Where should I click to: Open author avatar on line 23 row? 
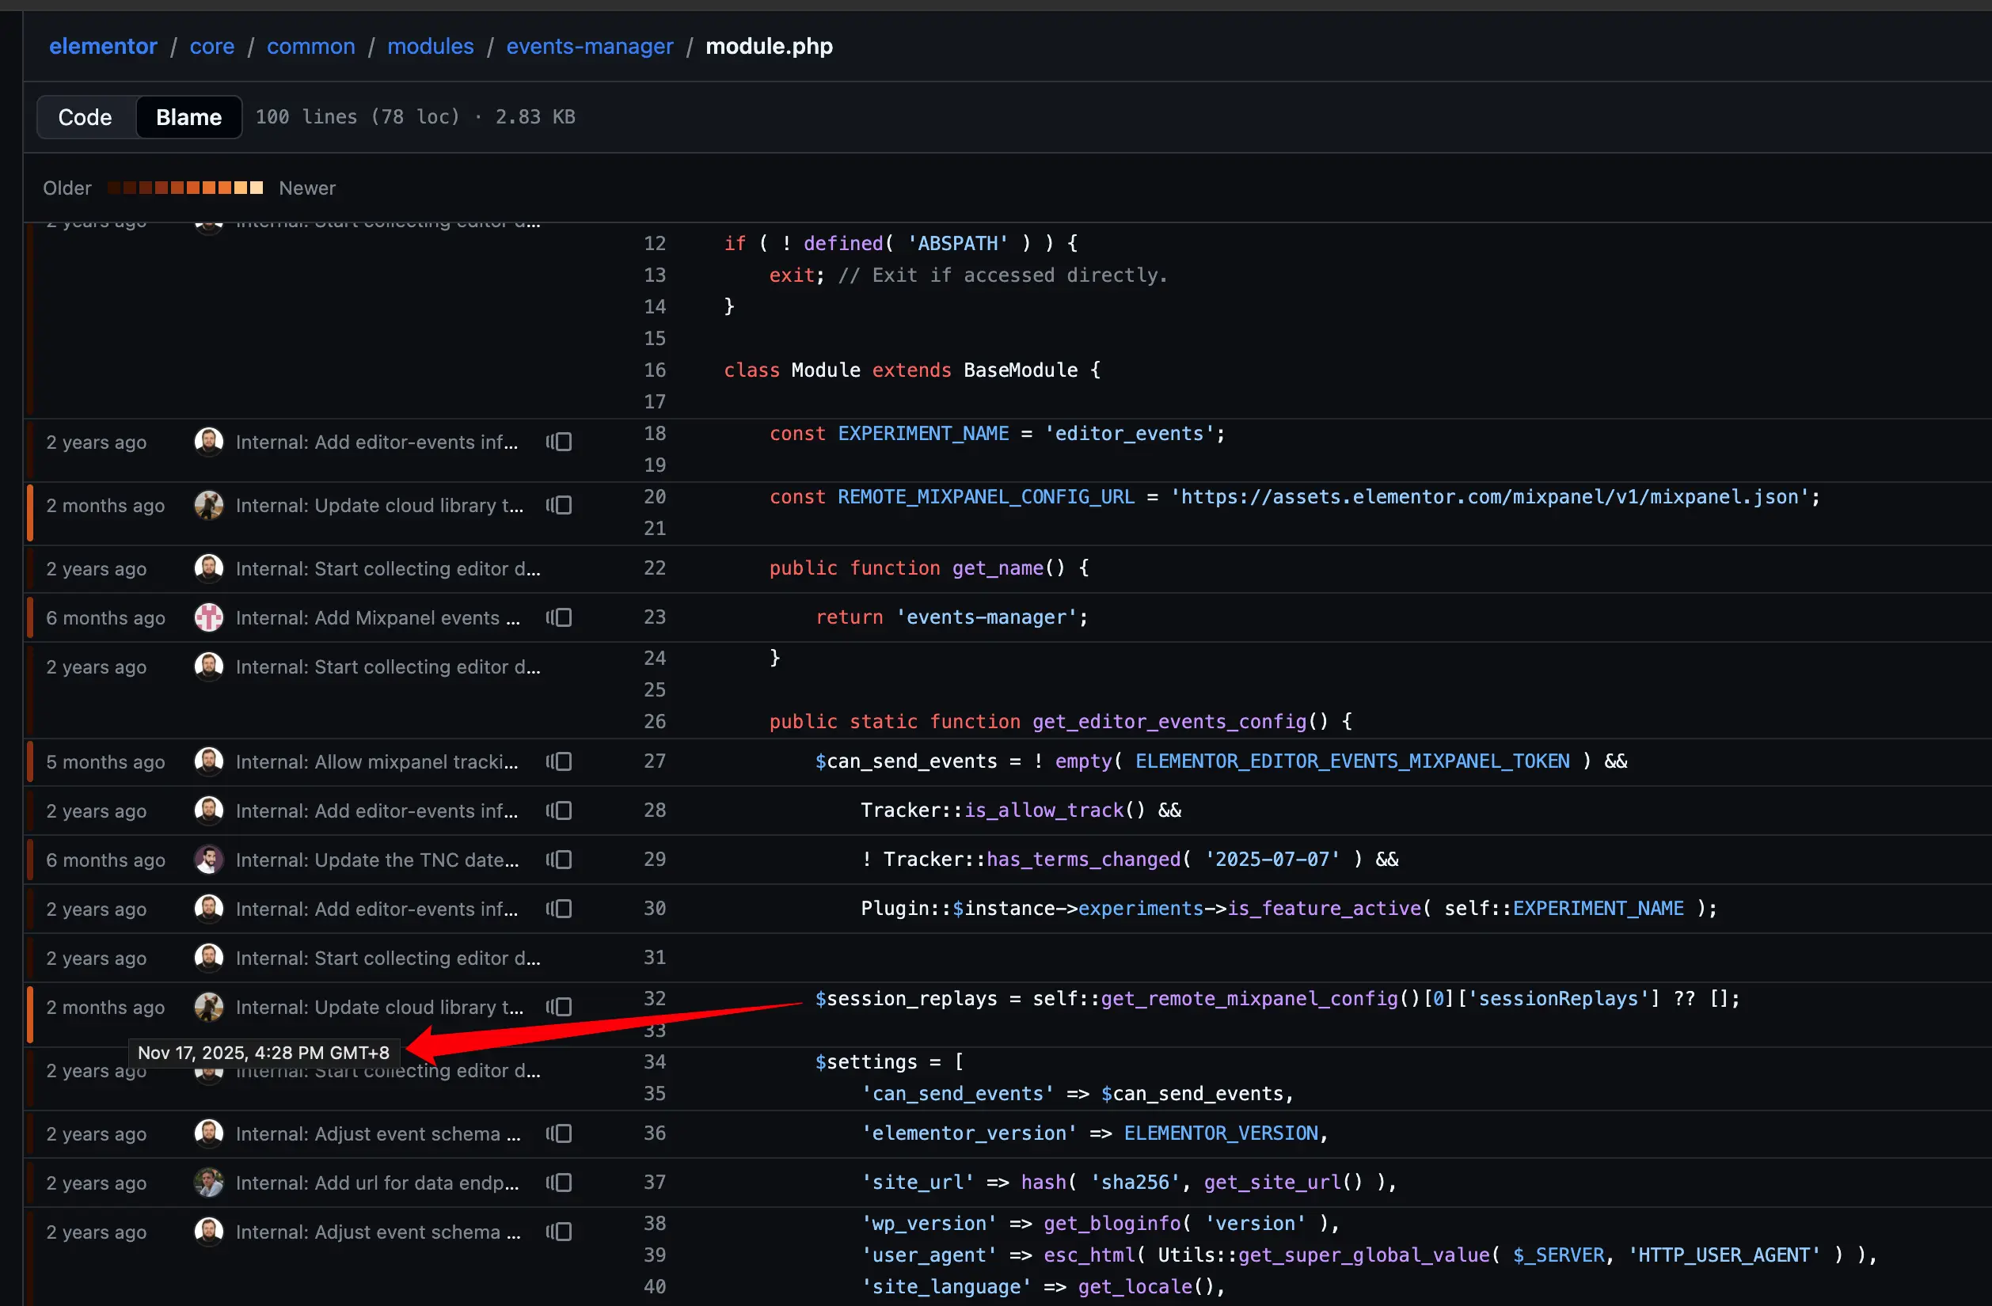tap(208, 617)
